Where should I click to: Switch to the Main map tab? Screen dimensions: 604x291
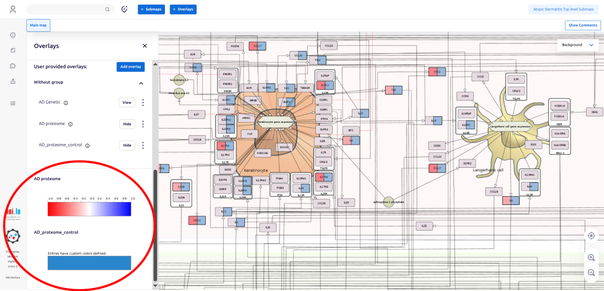click(38, 25)
